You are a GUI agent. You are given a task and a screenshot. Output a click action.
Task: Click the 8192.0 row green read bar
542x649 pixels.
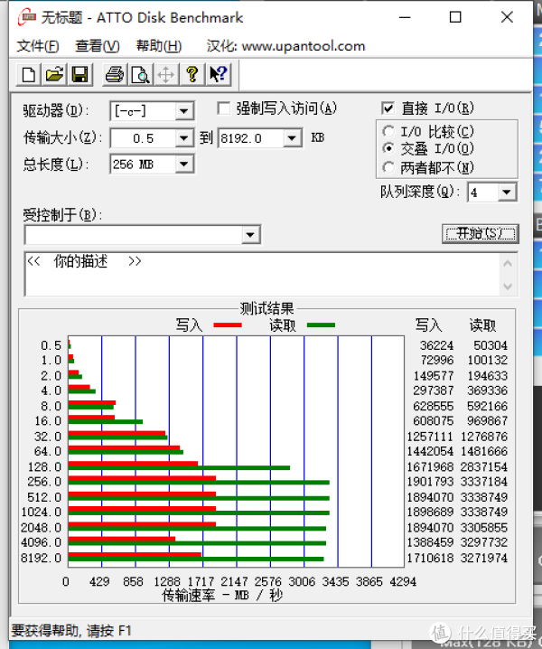[196, 560]
